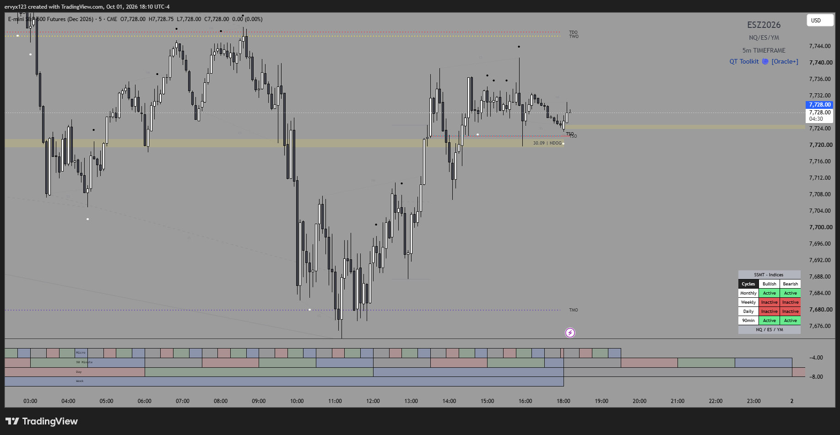Click Weekly Bearish Inactive red cell
840x435 pixels.
coord(791,302)
